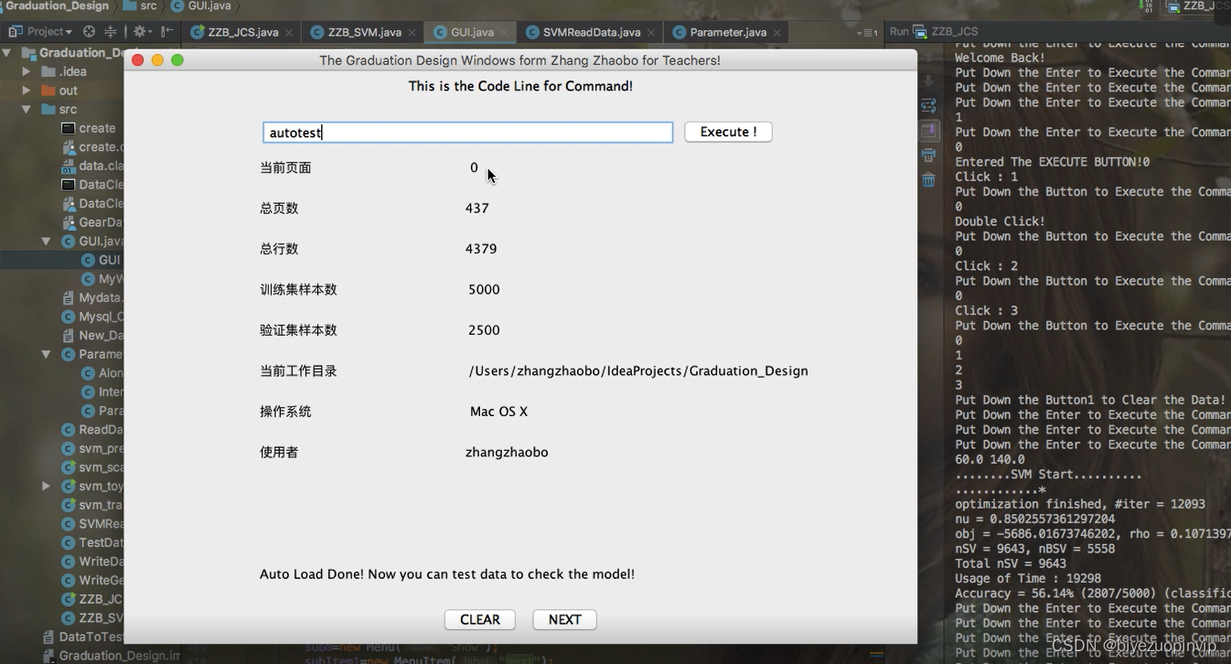Close the Parameter.java tab
The height and width of the screenshot is (664, 1231).
777,33
